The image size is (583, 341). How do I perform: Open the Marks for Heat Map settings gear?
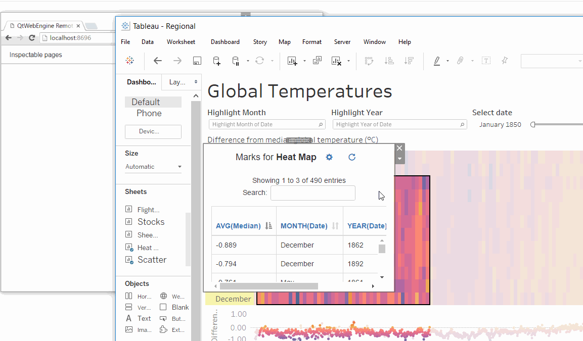(x=329, y=157)
